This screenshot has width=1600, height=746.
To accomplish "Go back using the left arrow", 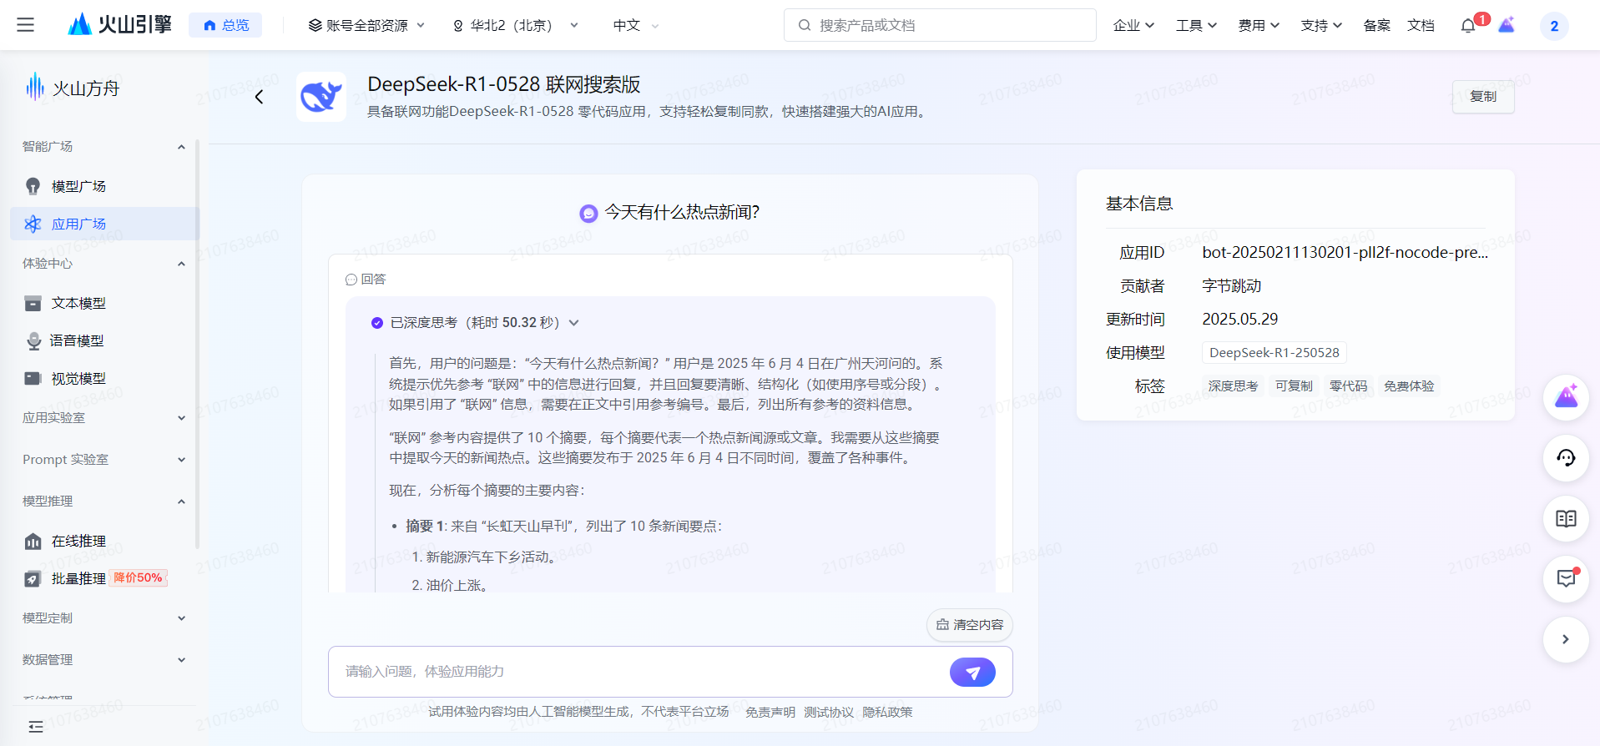I will pos(259,97).
